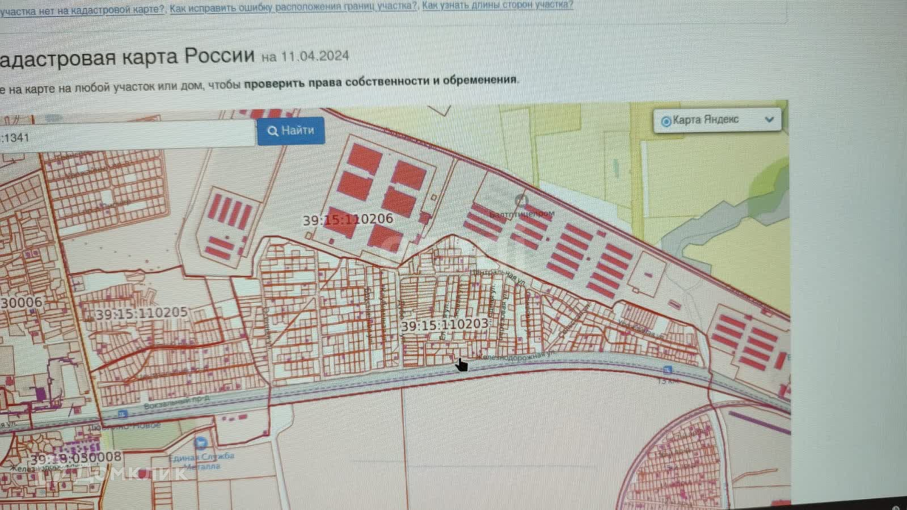Image resolution: width=907 pixels, height=510 pixels.
Task: Open the Карта Яндекс map type dropdown
Action: [x=718, y=120]
